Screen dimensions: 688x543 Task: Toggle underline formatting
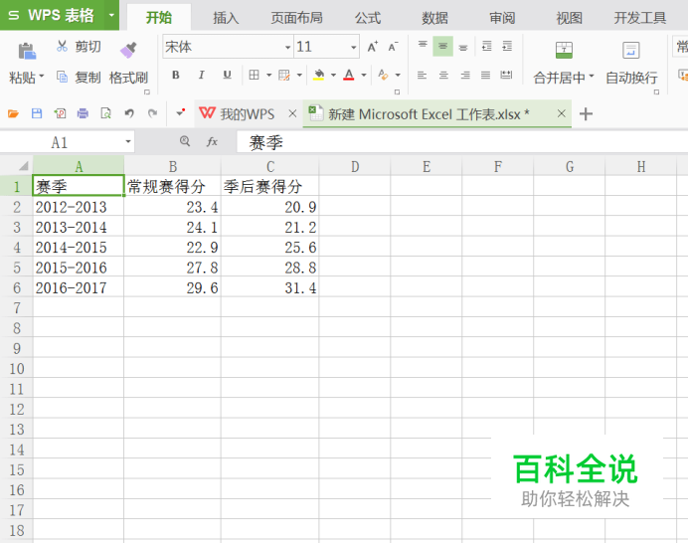point(227,75)
